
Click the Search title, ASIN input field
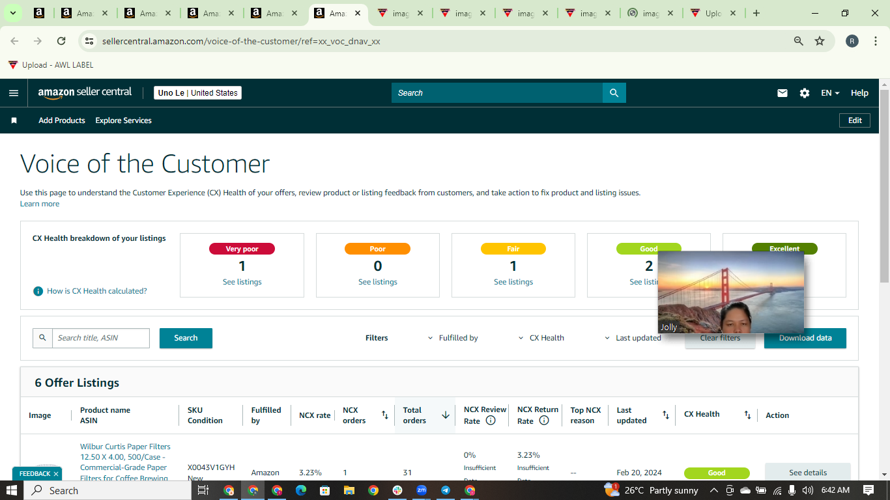(x=101, y=338)
